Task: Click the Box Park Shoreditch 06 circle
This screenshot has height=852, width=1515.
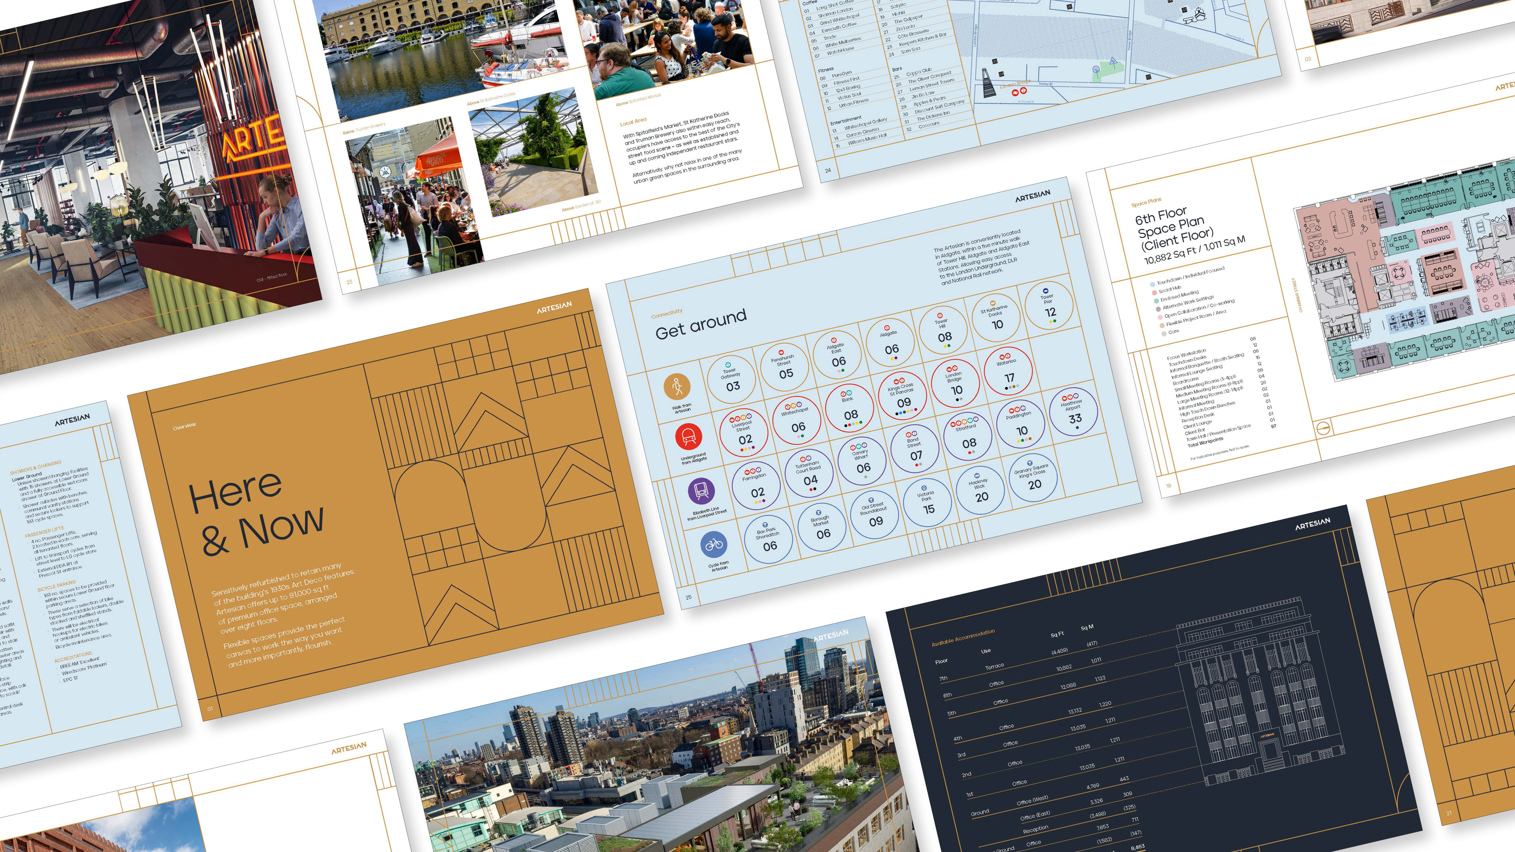Action: 768,539
